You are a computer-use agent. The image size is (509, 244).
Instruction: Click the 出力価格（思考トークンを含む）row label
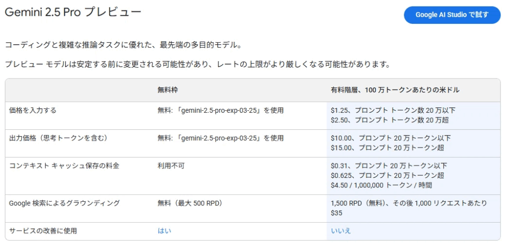59,138
